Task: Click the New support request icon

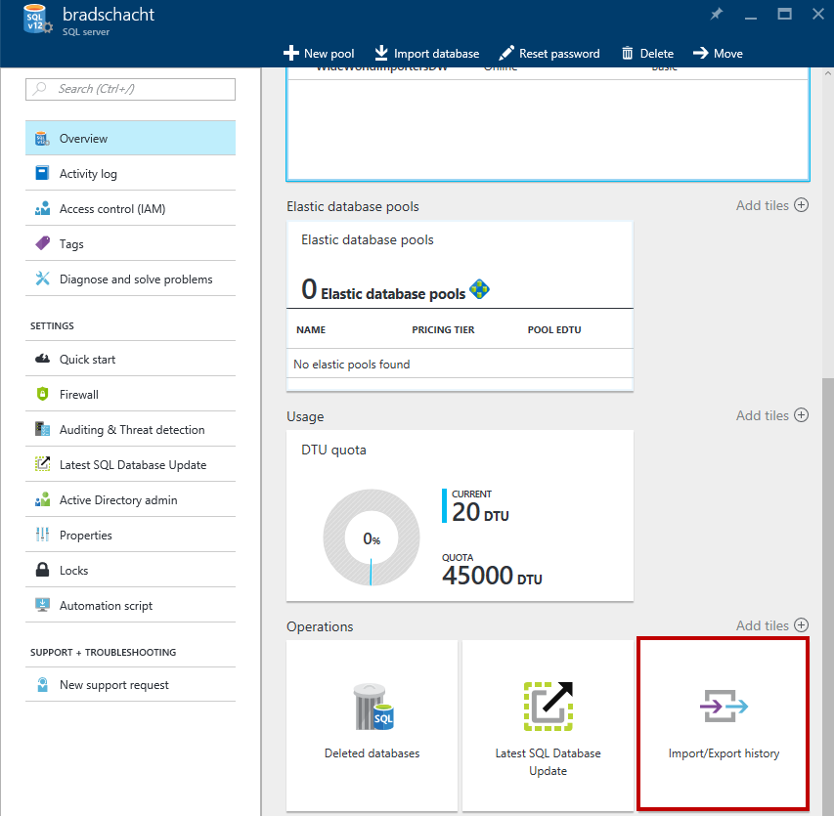Action: (43, 685)
